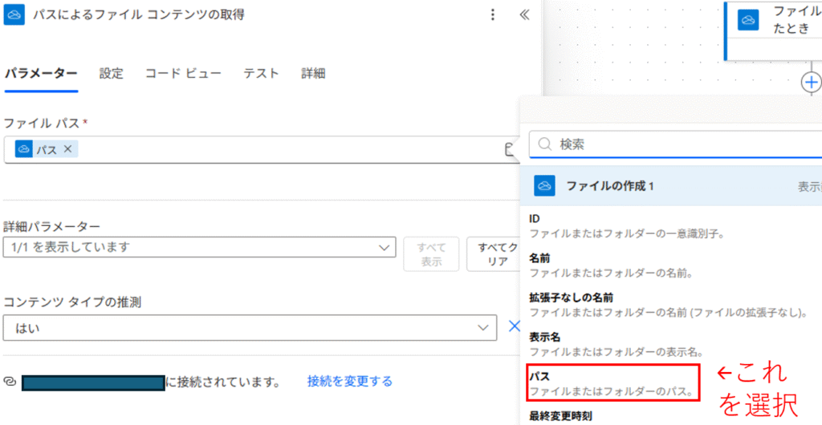Viewport: 822px width, 425px height.
Task: Click the dynamic content icon beside file path
Action: [508, 149]
